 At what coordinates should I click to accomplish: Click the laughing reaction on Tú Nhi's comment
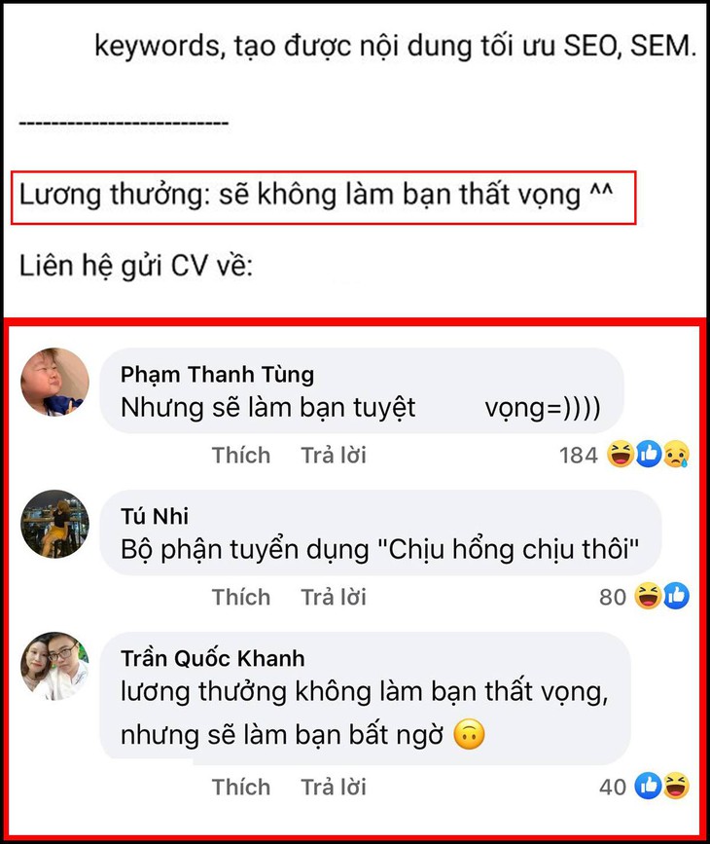pyautogui.click(x=648, y=596)
